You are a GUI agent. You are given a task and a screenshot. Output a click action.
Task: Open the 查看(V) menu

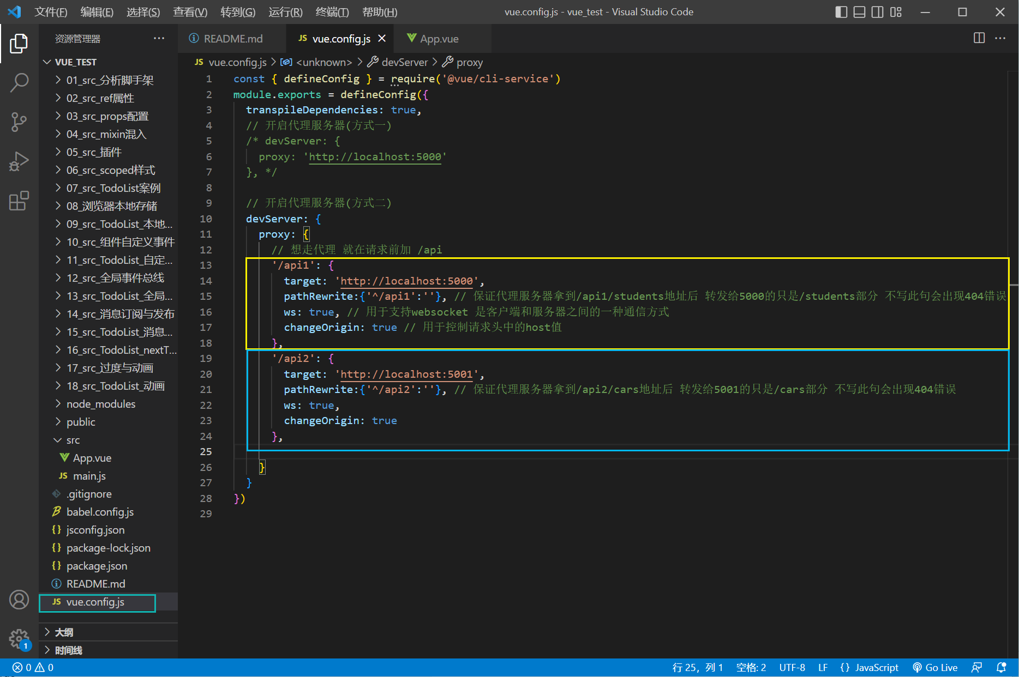[190, 12]
